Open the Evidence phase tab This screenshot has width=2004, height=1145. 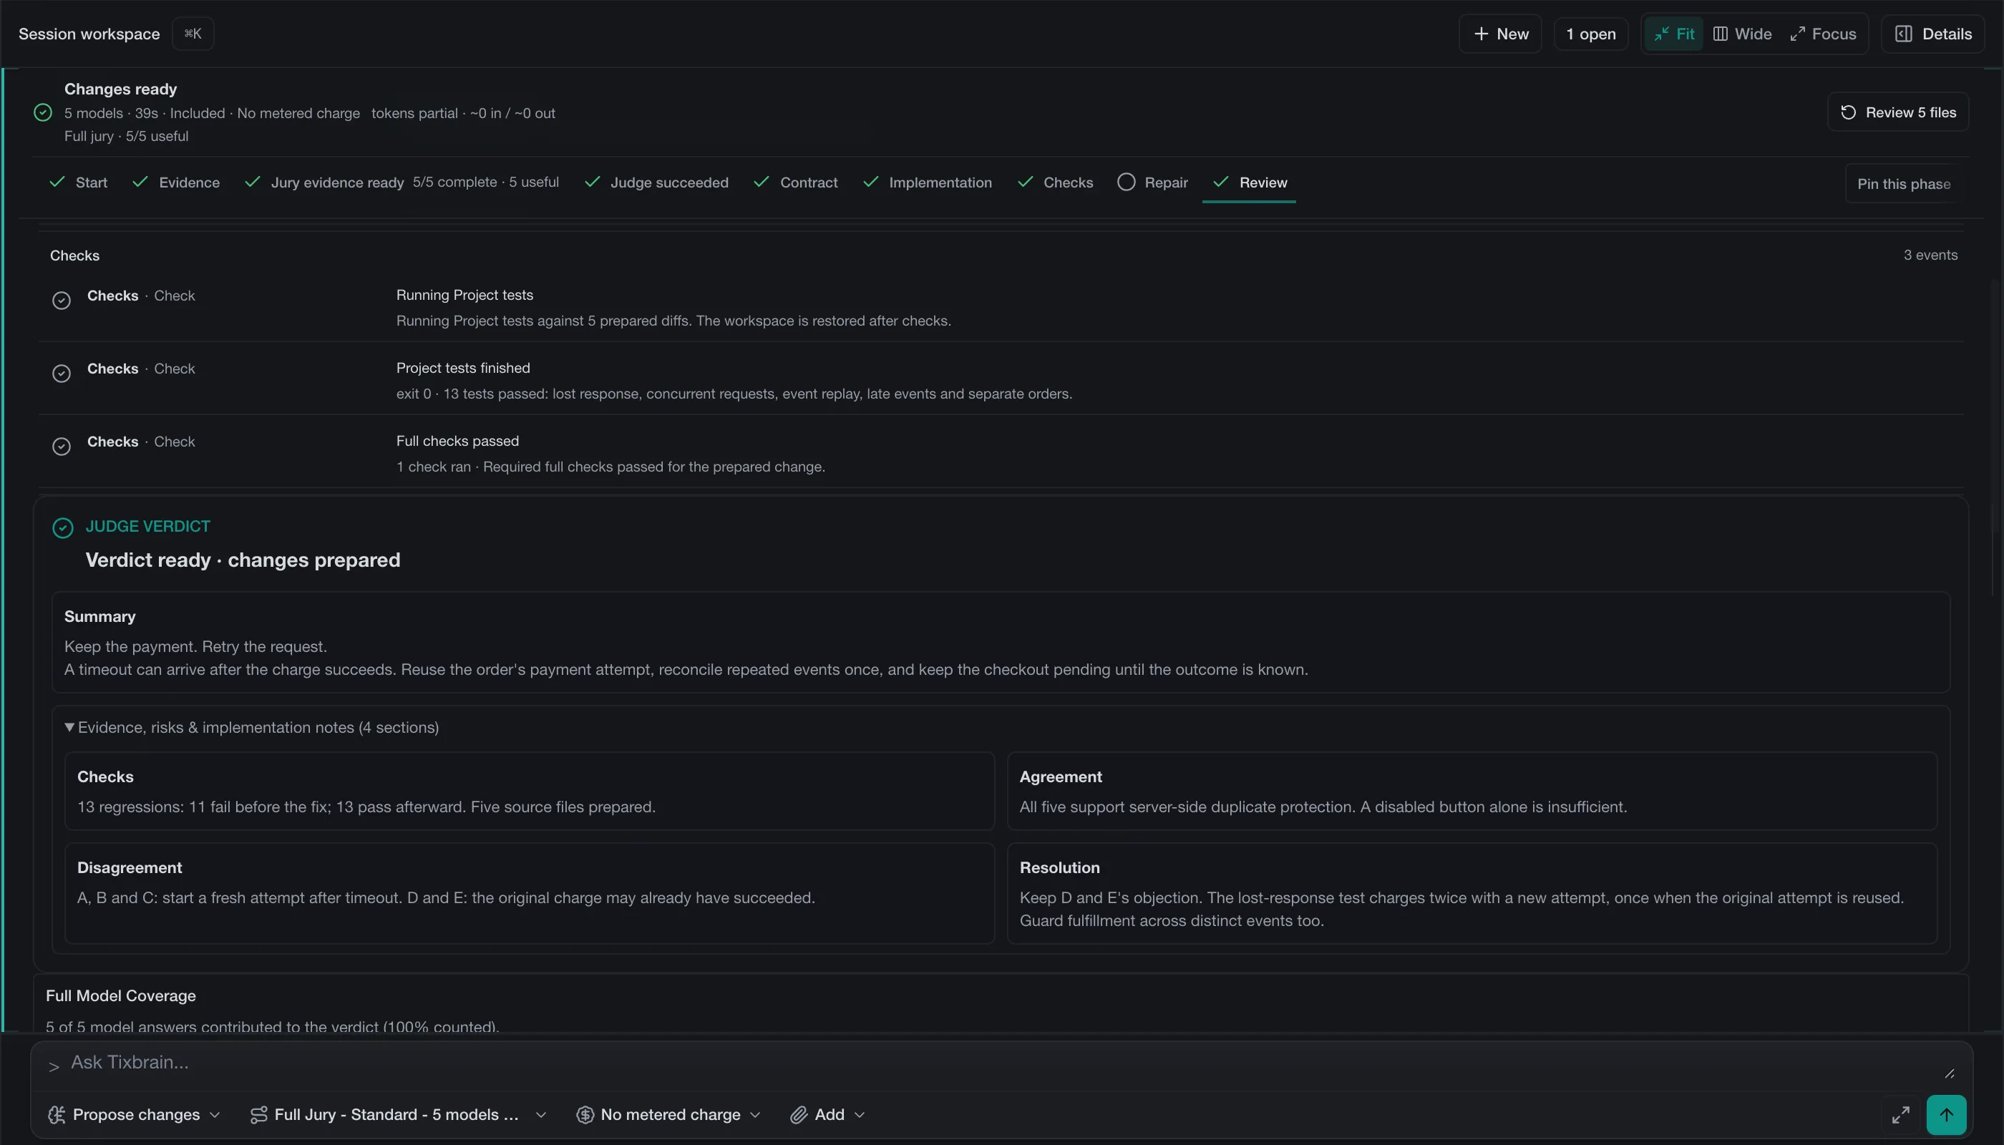[x=176, y=182]
